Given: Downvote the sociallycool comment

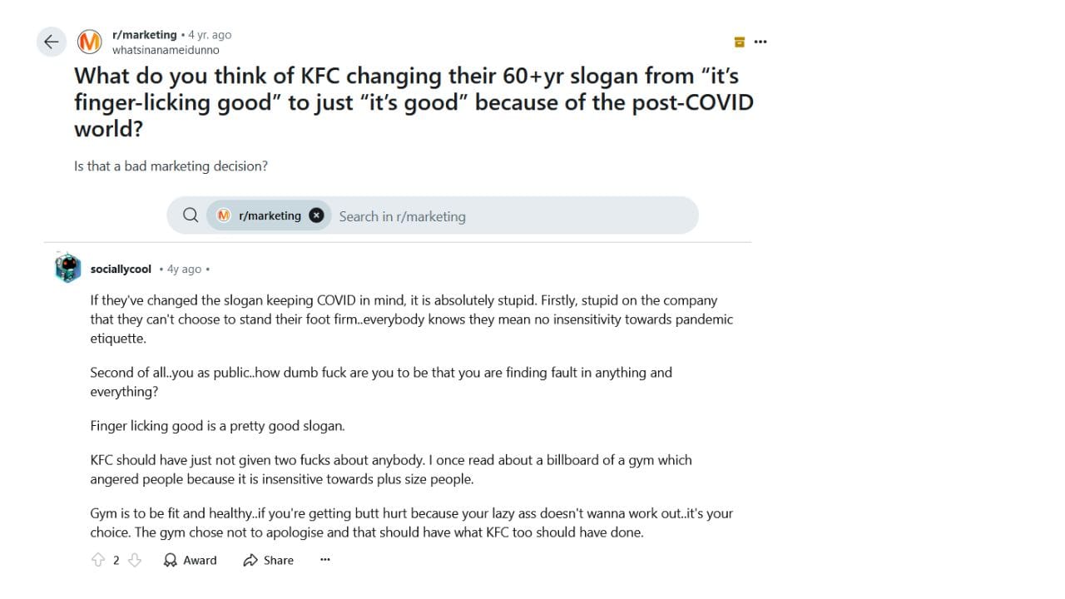Looking at the screenshot, I should (134, 560).
